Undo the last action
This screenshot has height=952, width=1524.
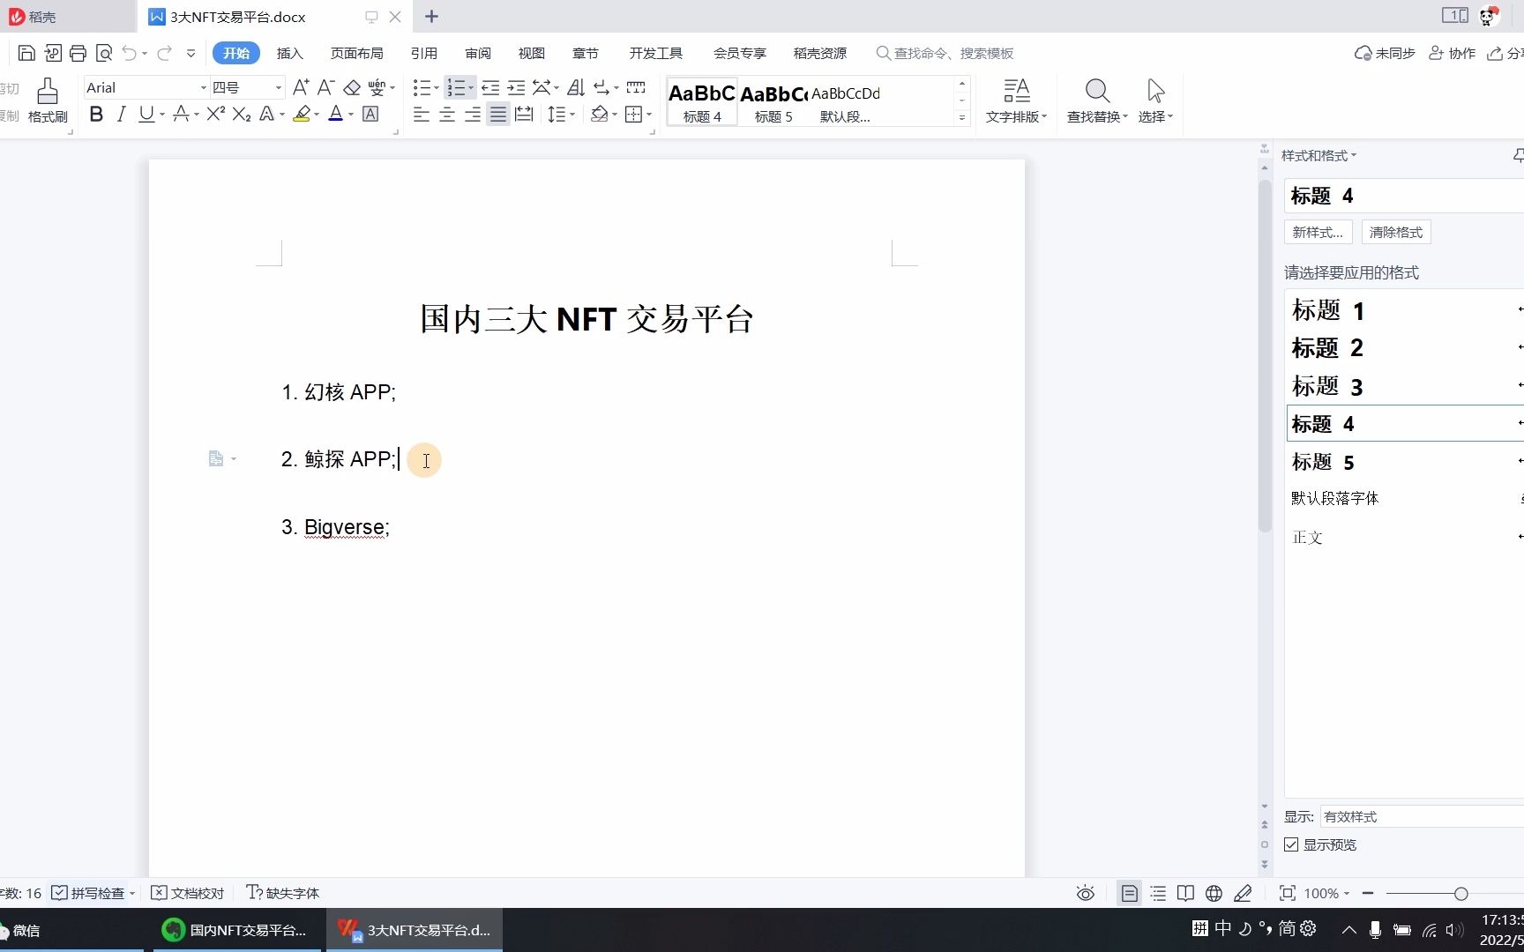pyautogui.click(x=130, y=53)
